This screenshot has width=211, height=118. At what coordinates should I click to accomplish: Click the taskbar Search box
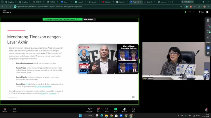[89, 115]
